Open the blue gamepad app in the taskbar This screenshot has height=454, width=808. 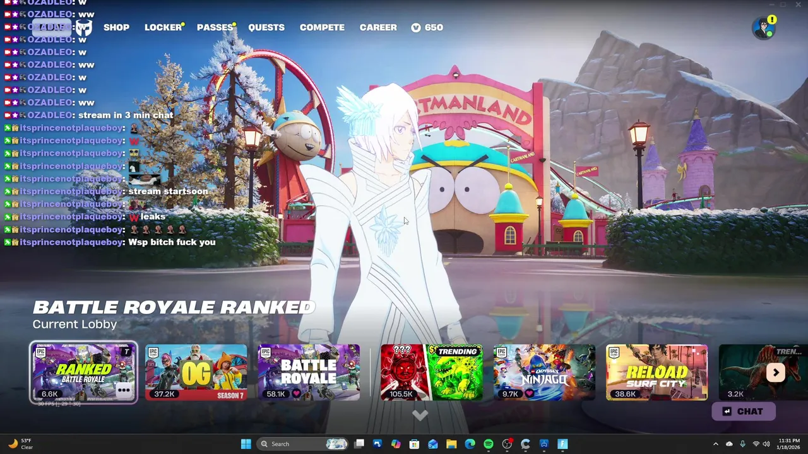[544, 444]
